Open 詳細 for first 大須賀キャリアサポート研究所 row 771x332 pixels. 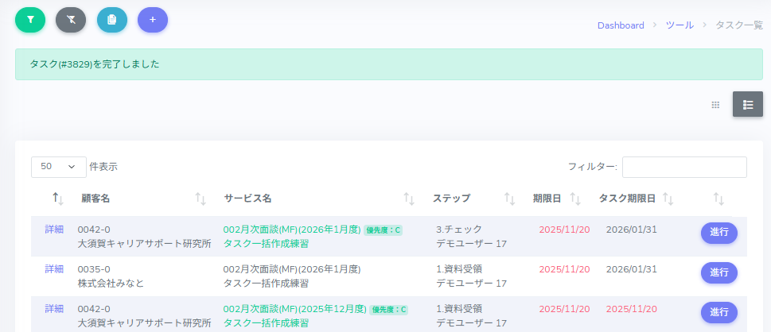[54, 229]
